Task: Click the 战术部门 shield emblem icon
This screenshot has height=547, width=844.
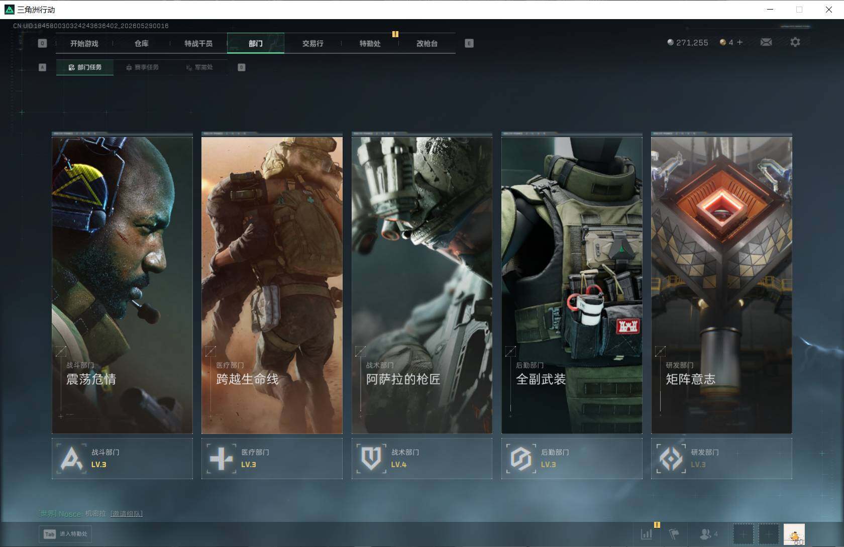Action: click(x=371, y=459)
